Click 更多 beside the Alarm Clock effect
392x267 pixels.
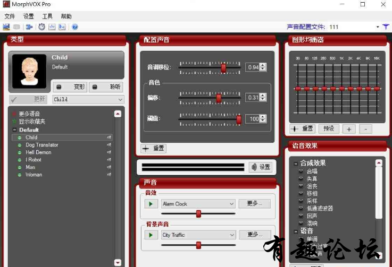tap(254, 204)
